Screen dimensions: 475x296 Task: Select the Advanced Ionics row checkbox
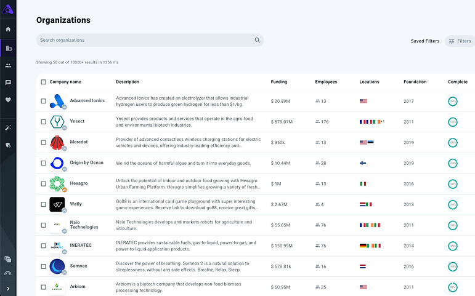click(x=44, y=101)
